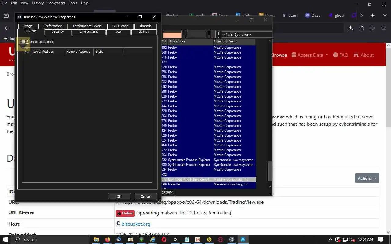Expand the Access Data dropdown on webpage

[x=310, y=55]
